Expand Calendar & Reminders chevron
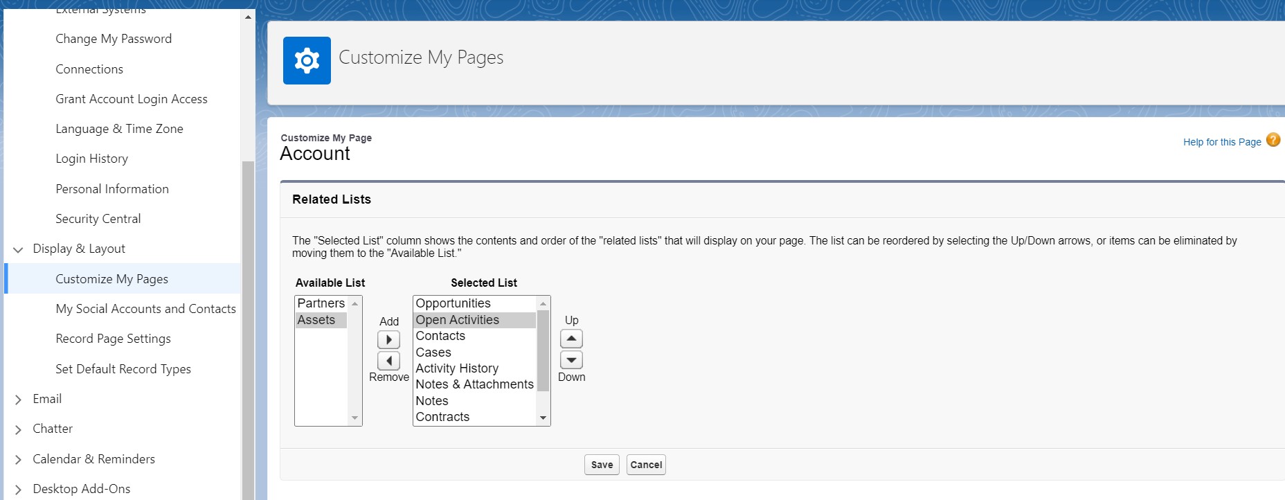This screenshot has height=500, width=1285. coord(18,460)
